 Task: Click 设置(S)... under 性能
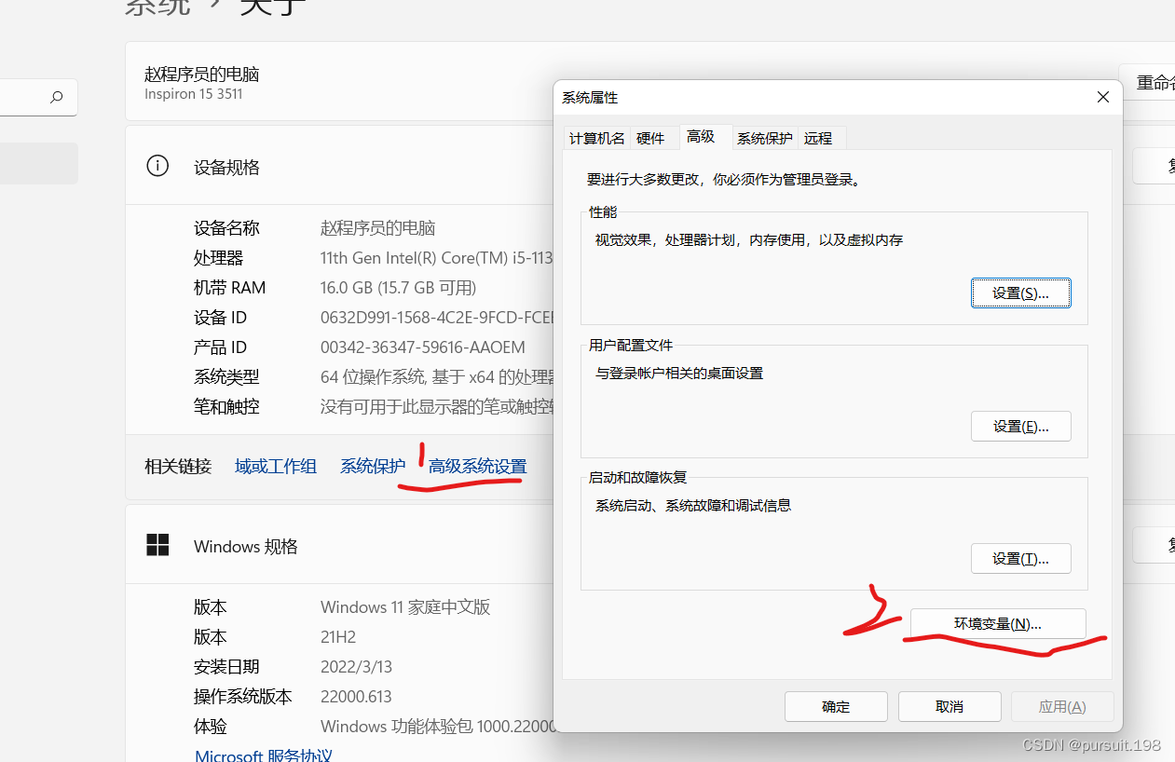[x=1020, y=293]
